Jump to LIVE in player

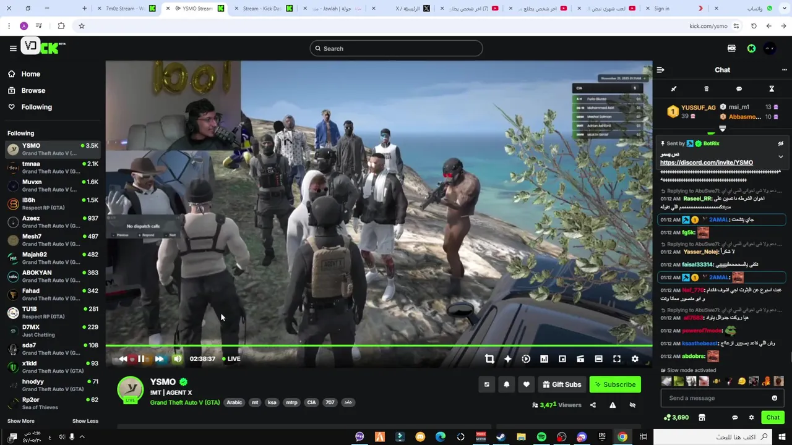231,358
